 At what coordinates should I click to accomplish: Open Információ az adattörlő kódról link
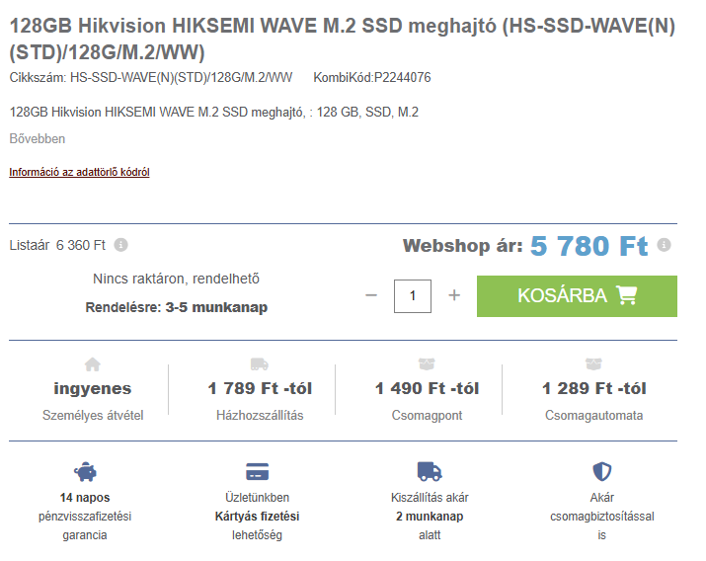click(x=79, y=172)
